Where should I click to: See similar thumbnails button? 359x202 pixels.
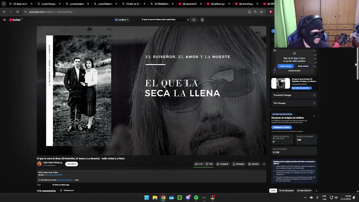[x=302, y=88]
